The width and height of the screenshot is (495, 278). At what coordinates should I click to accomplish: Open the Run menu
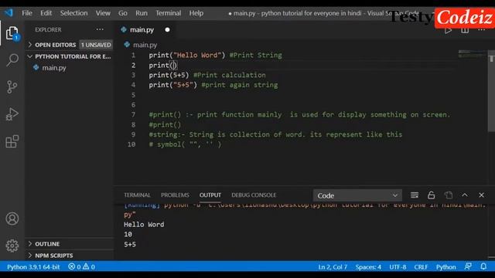(142, 13)
